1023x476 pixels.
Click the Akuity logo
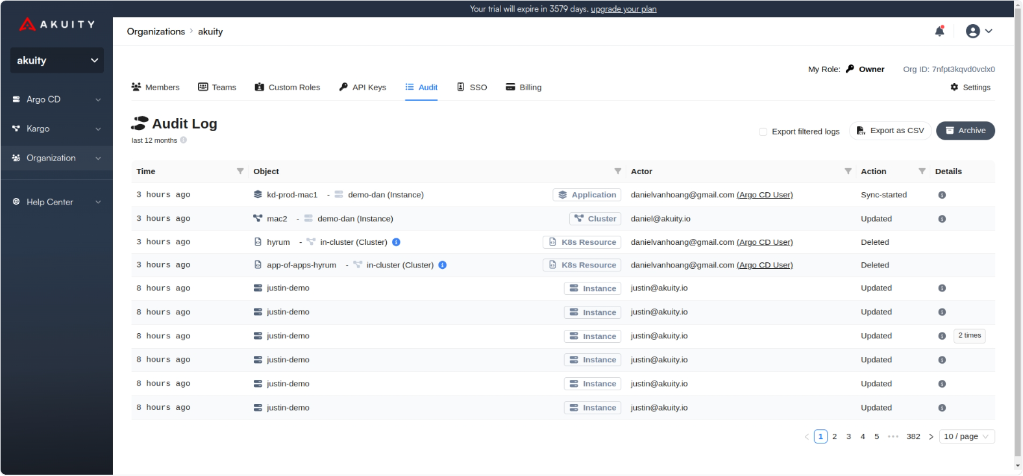pos(56,25)
